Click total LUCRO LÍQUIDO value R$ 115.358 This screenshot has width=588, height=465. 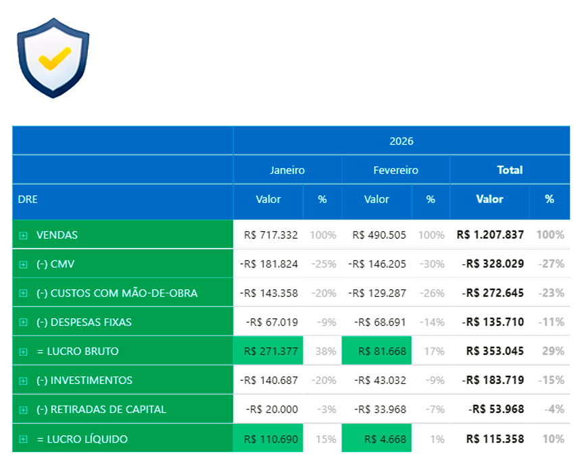coord(495,439)
